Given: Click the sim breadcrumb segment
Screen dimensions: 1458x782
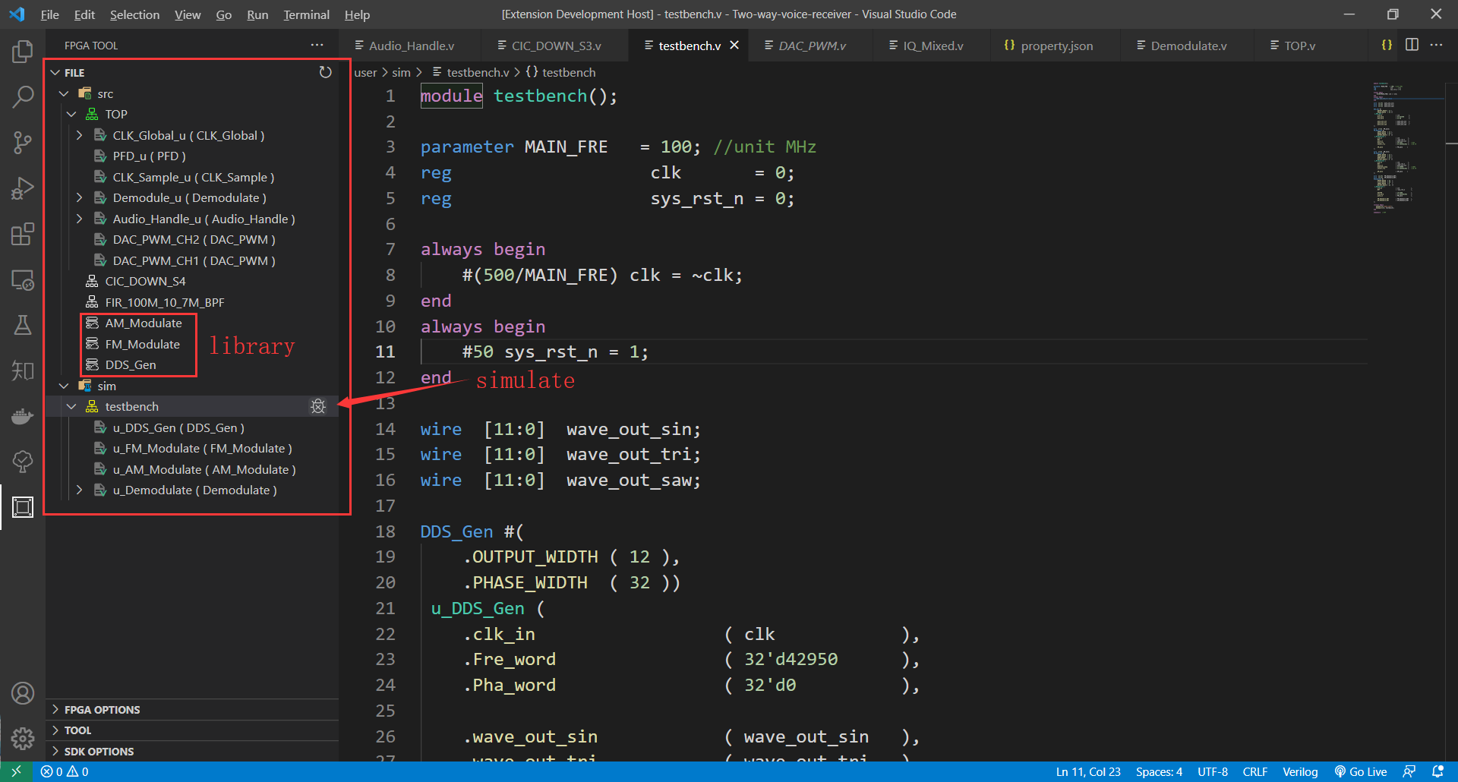Looking at the screenshot, I should [401, 72].
